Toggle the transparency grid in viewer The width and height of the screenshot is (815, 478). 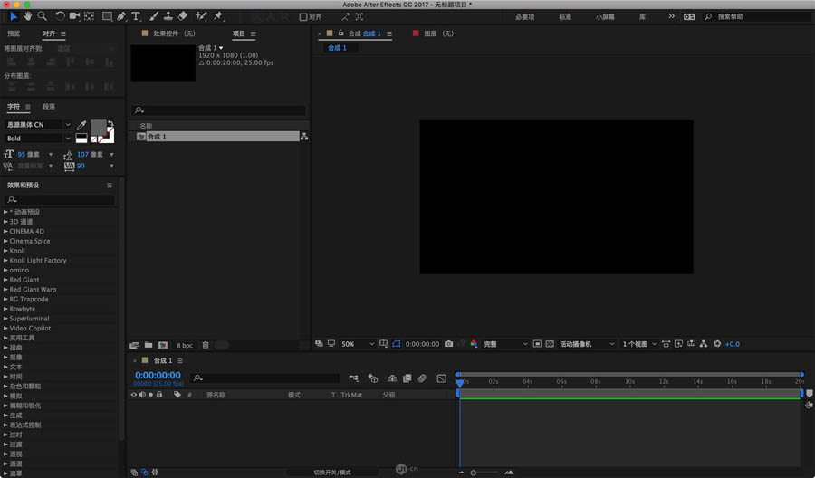pos(548,344)
